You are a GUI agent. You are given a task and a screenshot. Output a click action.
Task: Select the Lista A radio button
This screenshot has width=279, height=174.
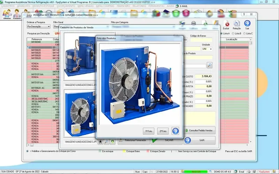(221, 33)
